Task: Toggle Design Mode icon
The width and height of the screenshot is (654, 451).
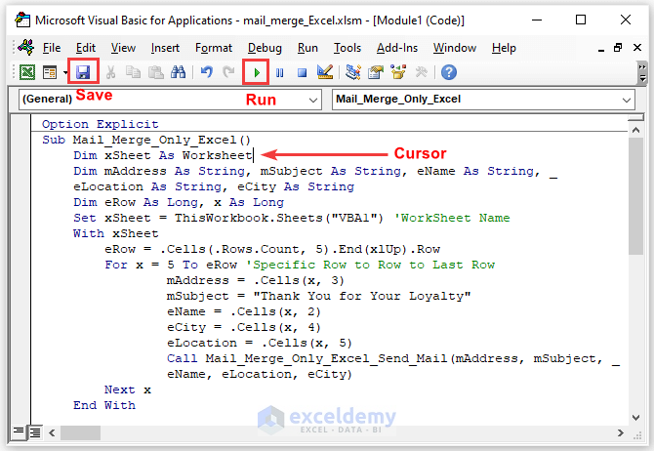Action: [x=325, y=72]
